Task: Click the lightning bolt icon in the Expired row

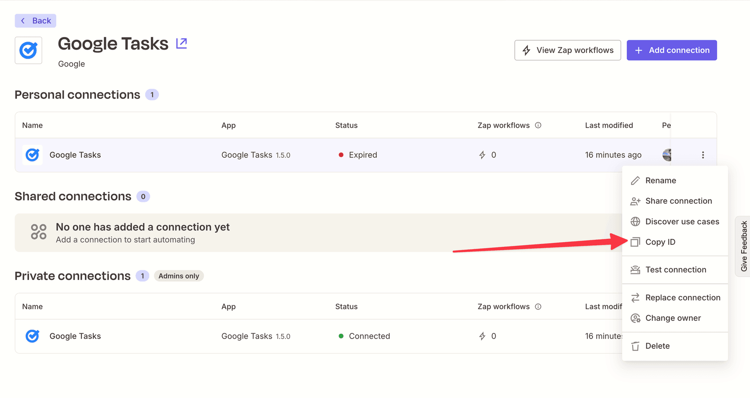Action: pos(482,155)
